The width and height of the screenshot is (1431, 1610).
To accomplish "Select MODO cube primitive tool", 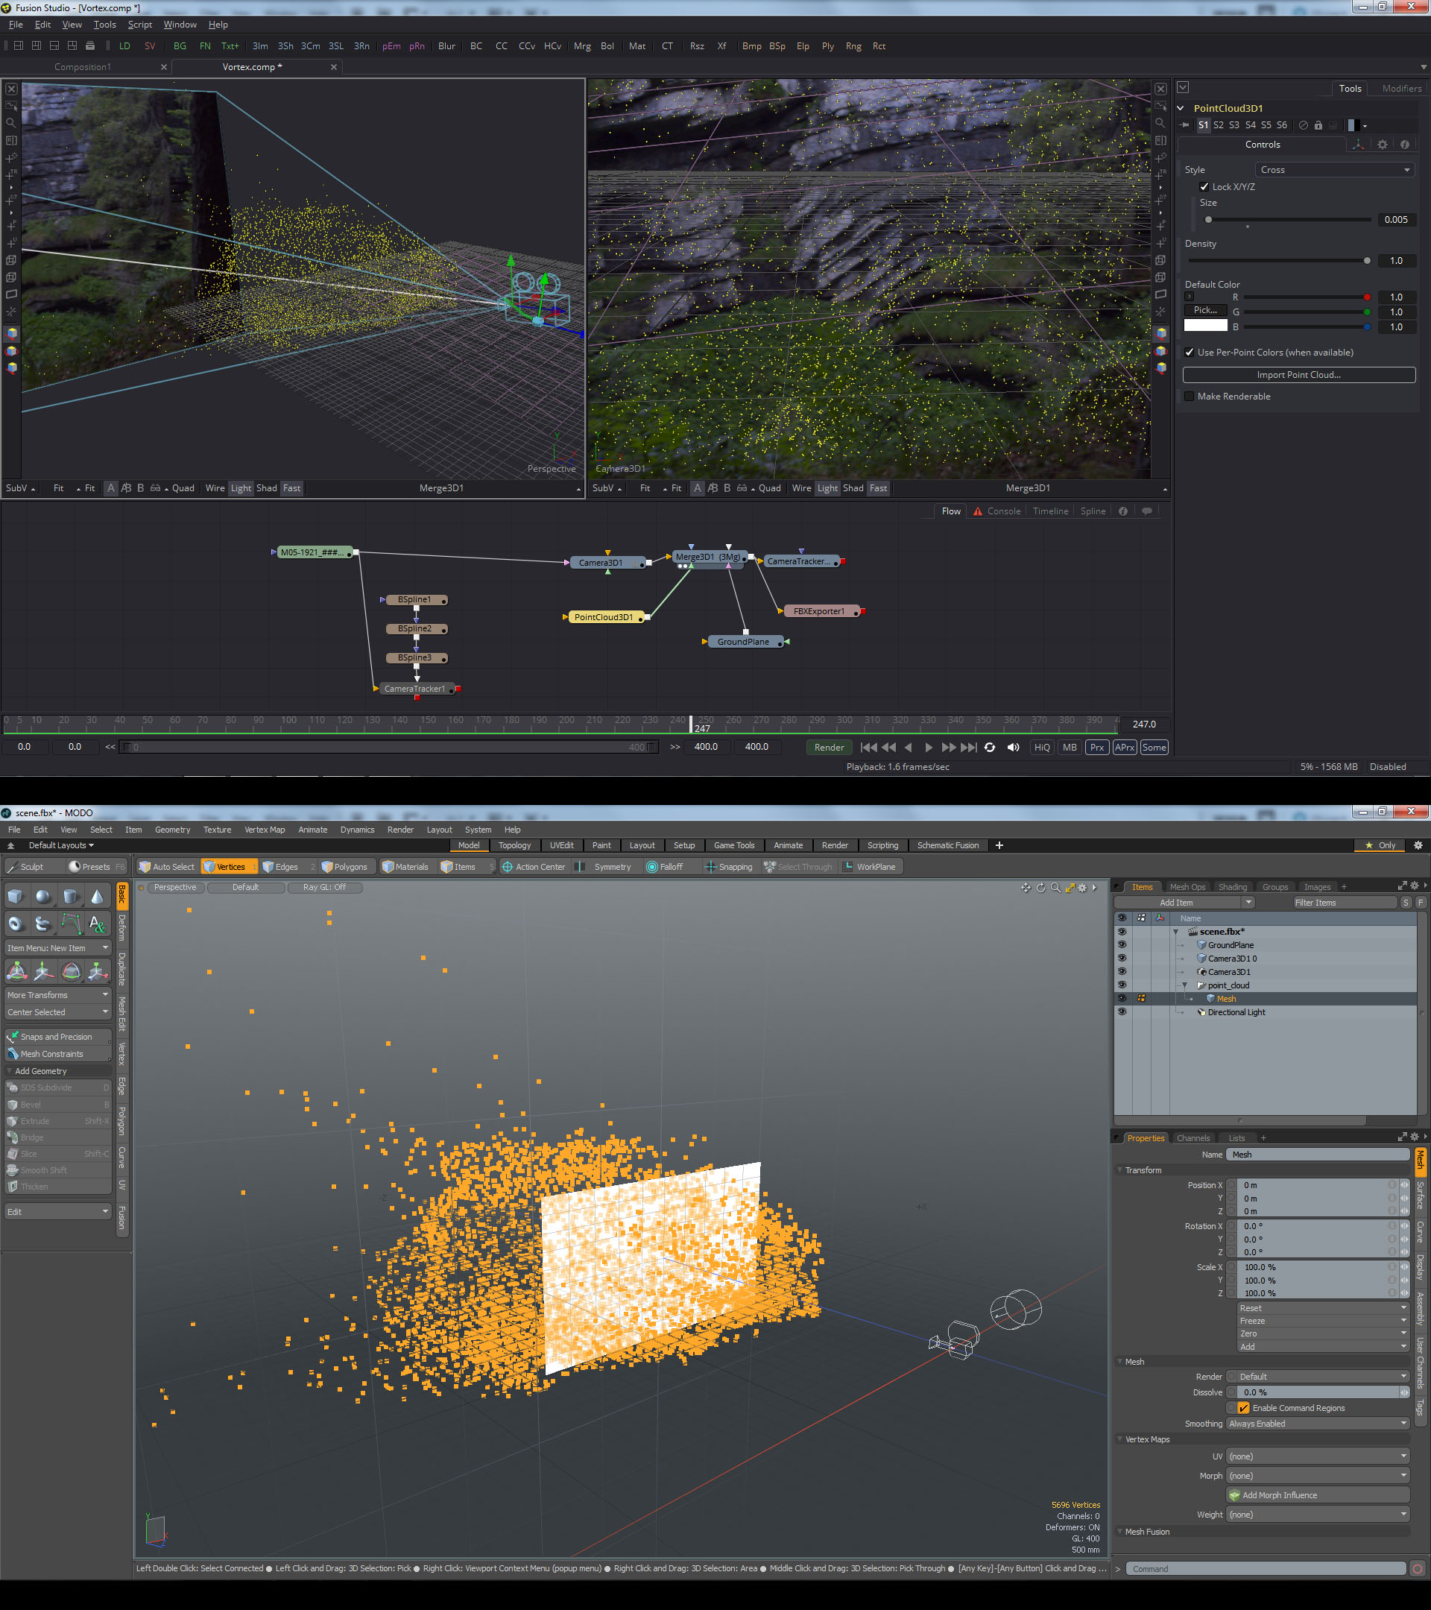I will coord(16,897).
